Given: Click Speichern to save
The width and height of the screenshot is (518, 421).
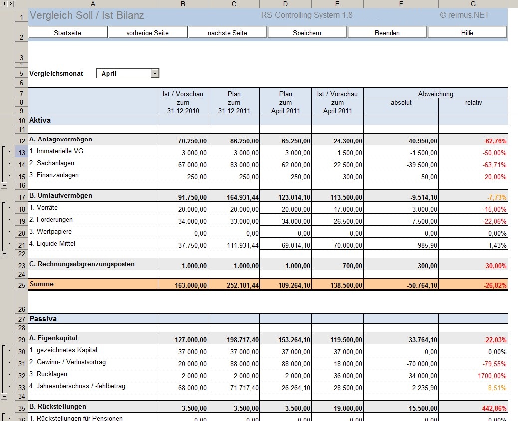Looking at the screenshot, I should coord(307,33).
